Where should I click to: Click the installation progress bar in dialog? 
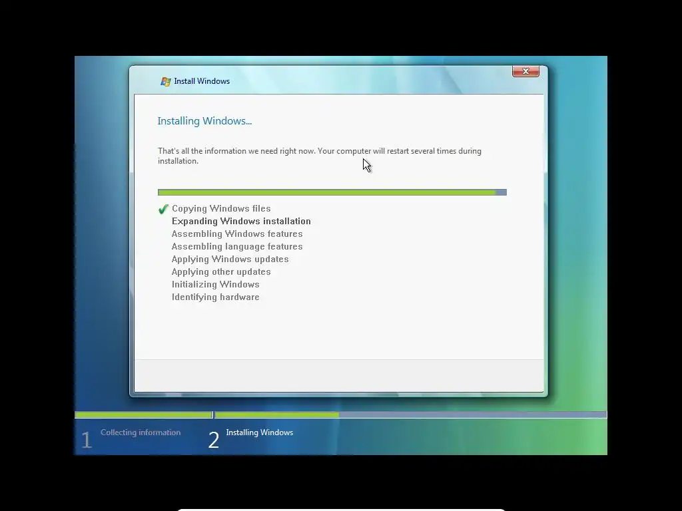coord(332,192)
